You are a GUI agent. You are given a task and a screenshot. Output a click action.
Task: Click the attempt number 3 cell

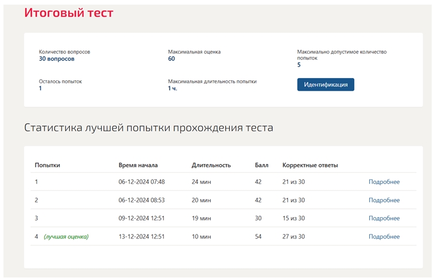tap(36, 218)
